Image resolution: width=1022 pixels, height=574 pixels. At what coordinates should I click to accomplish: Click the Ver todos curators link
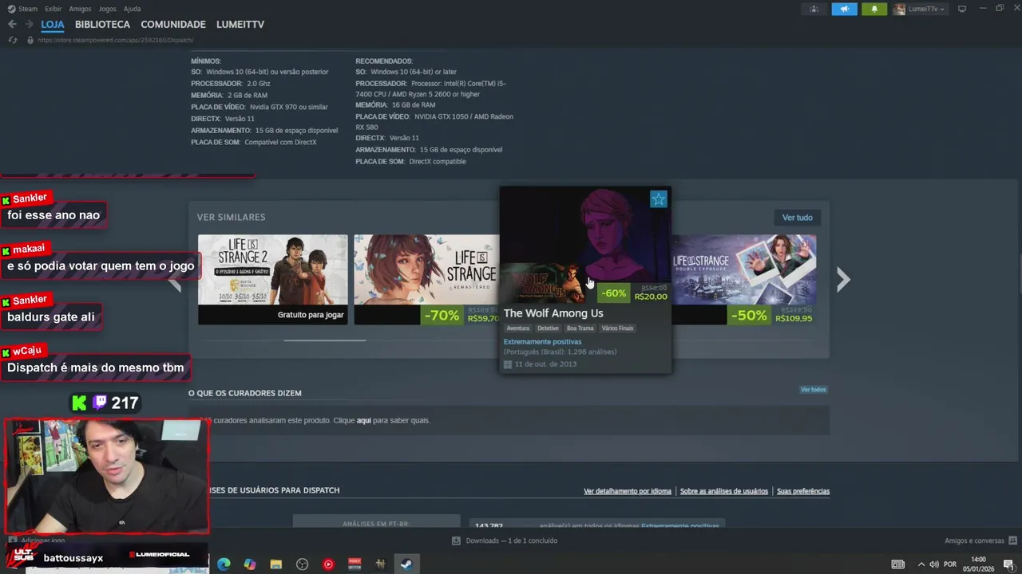click(813, 390)
